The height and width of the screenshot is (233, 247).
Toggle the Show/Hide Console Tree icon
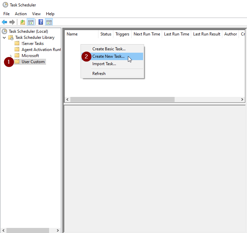[x=31, y=22]
